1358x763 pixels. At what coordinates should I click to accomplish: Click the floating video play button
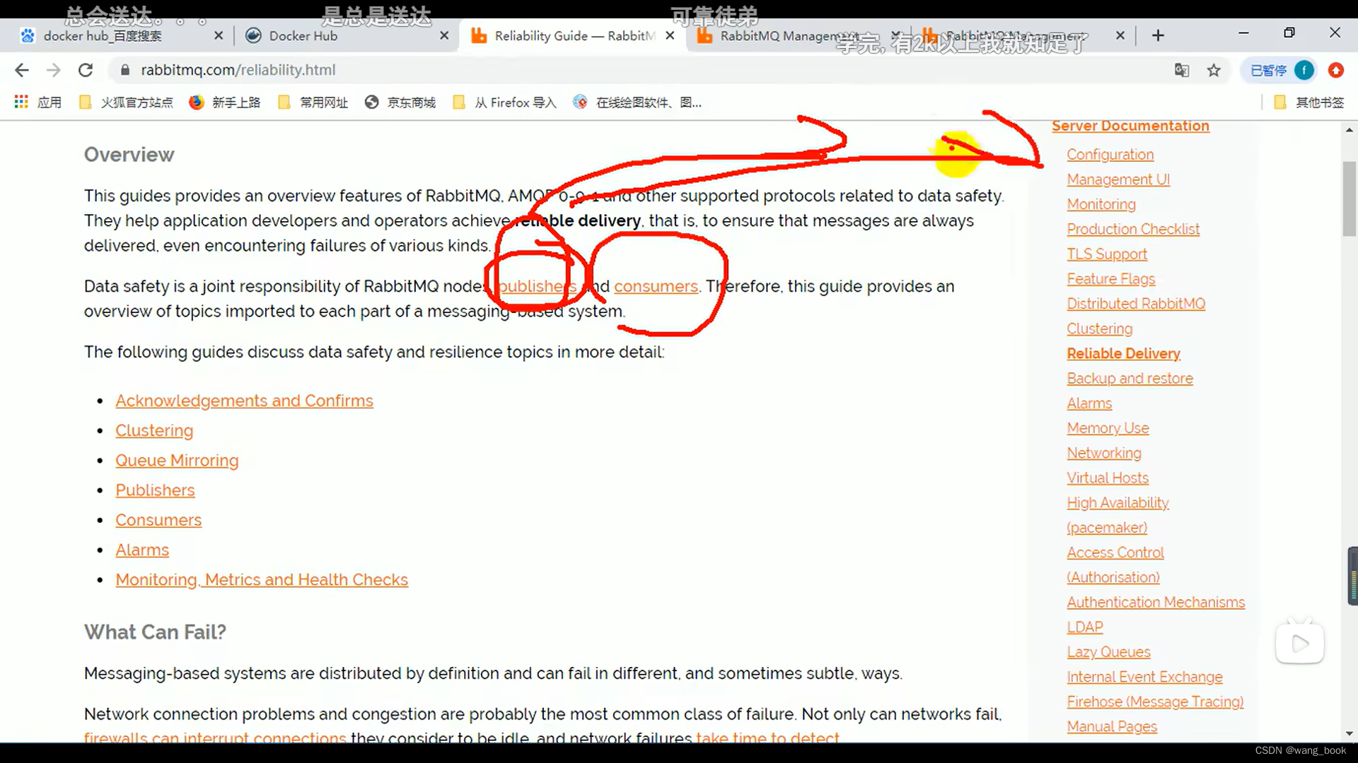pyautogui.click(x=1300, y=643)
